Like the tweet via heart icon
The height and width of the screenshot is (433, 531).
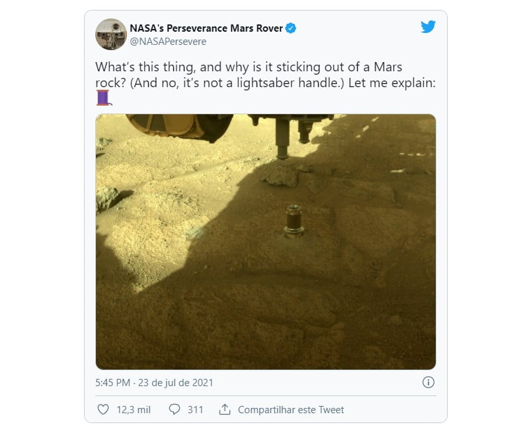pyautogui.click(x=103, y=409)
